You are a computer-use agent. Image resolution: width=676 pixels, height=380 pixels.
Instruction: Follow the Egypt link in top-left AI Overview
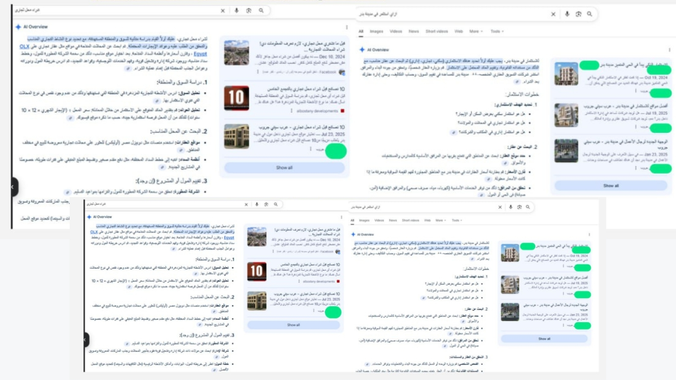tap(200, 54)
